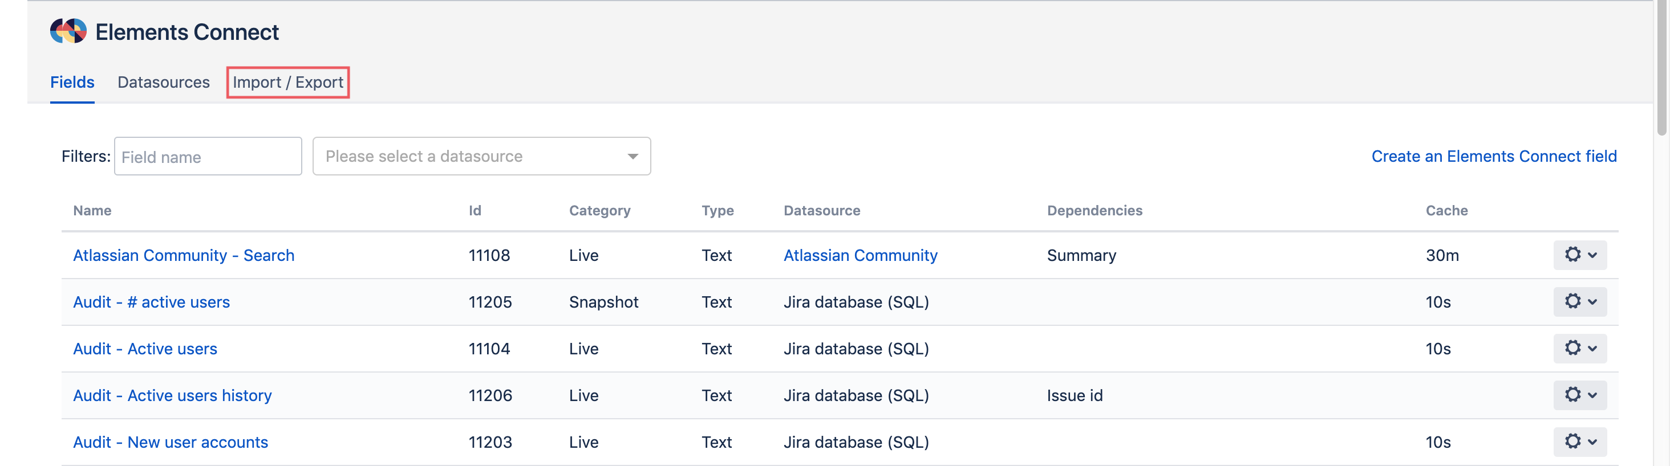The image size is (1670, 466).
Task: Open the Audit - Active users field
Action: 144,348
